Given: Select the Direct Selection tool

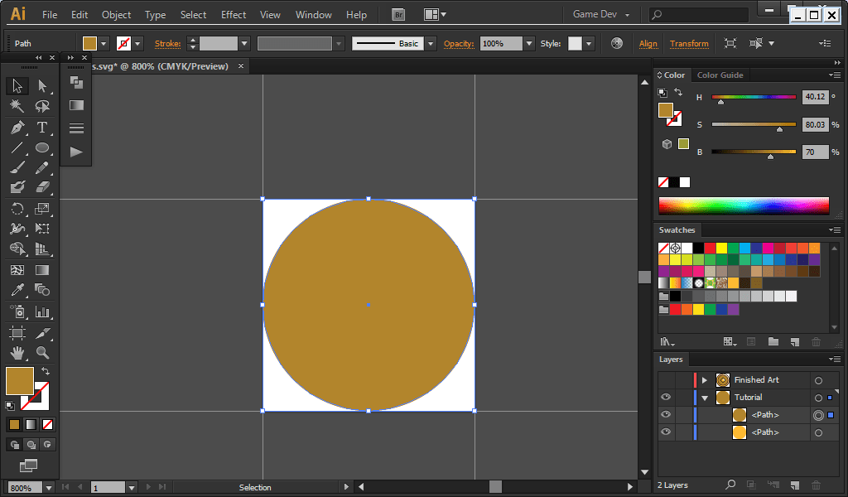Looking at the screenshot, I should click(41, 85).
